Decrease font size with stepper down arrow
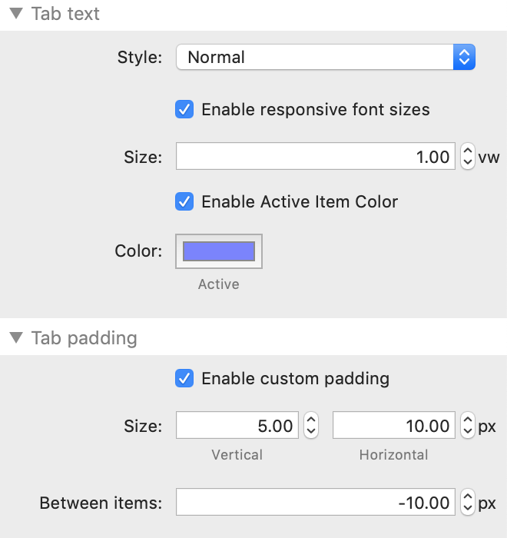Screen dimensions: 507x538 tap(466, 163)
